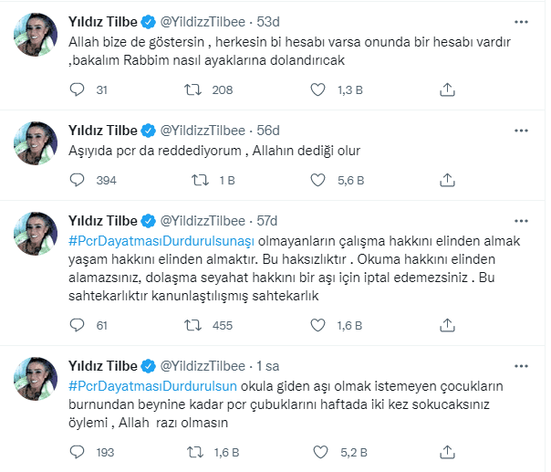Share the 56d tweet
Screen dimensions: 551x472
[447, 180]
